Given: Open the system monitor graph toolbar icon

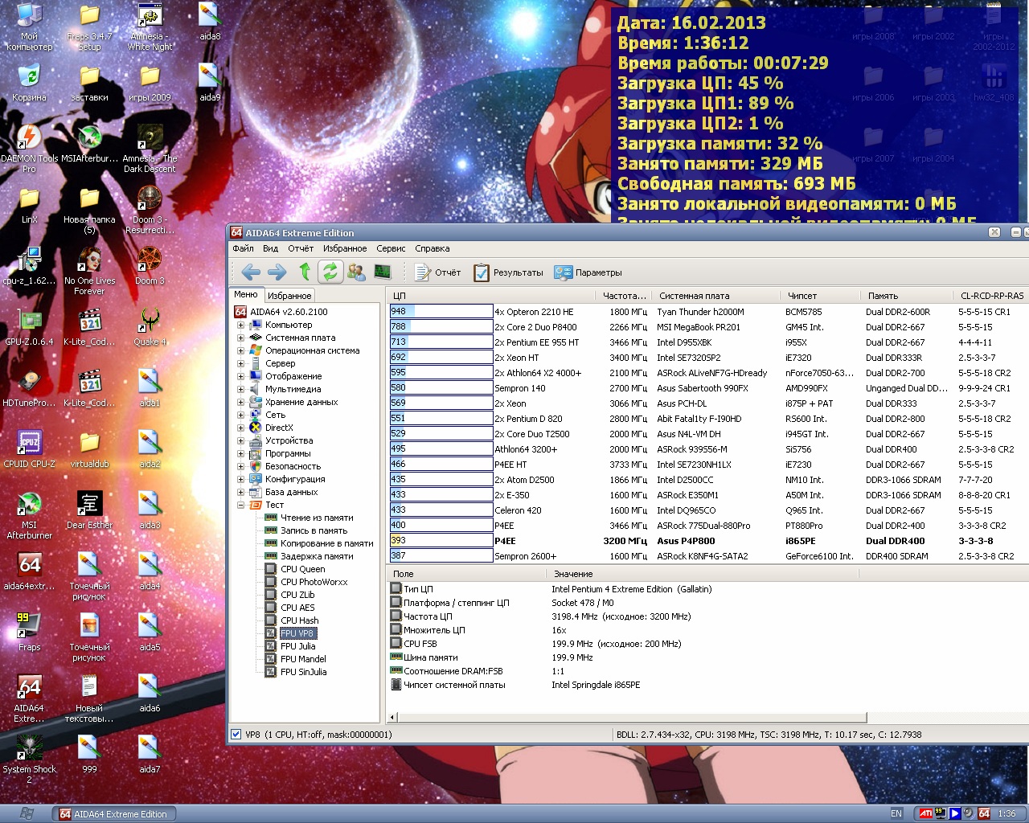Looking at the screenshot, I should pyautogui.click(x=383, y=272).
